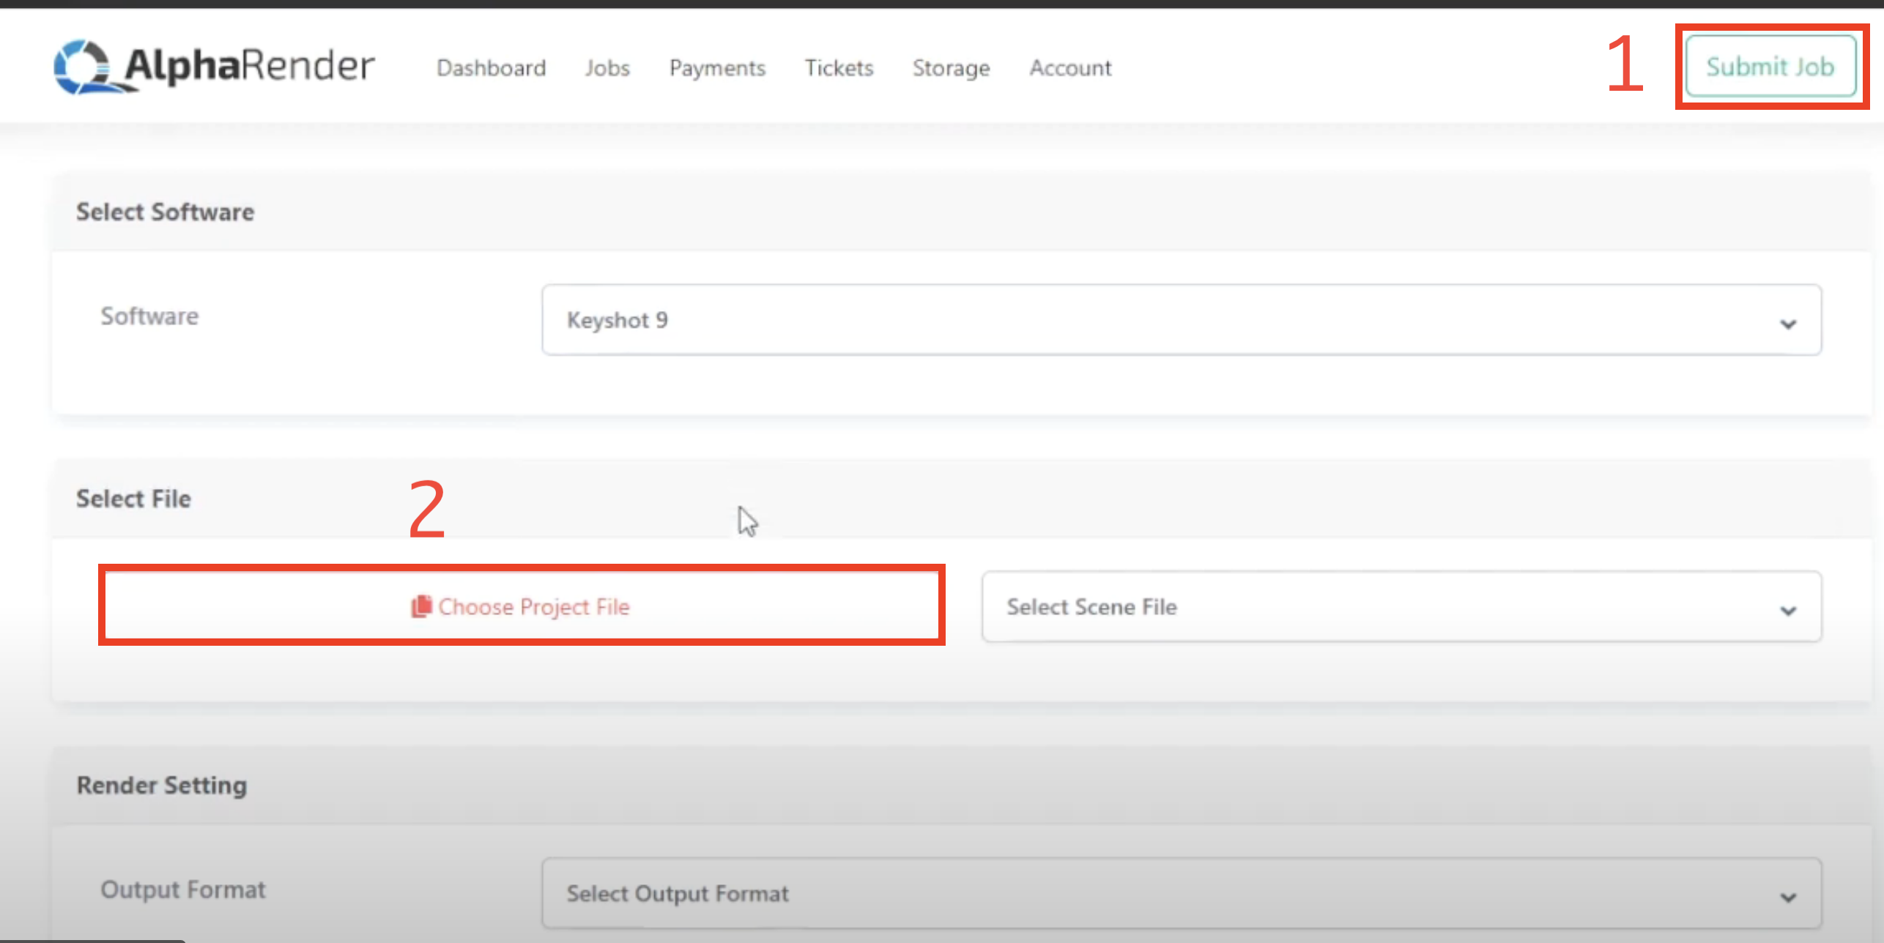The height and width of the screenshot is (943, 1884).
Task: Click the Software field label
Action: pyautogui.click(x=149, y=316)
